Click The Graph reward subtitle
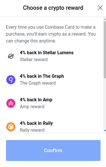The height and width of the screenshot is (167, 106). pyautogui.click(x=38, y=83)
